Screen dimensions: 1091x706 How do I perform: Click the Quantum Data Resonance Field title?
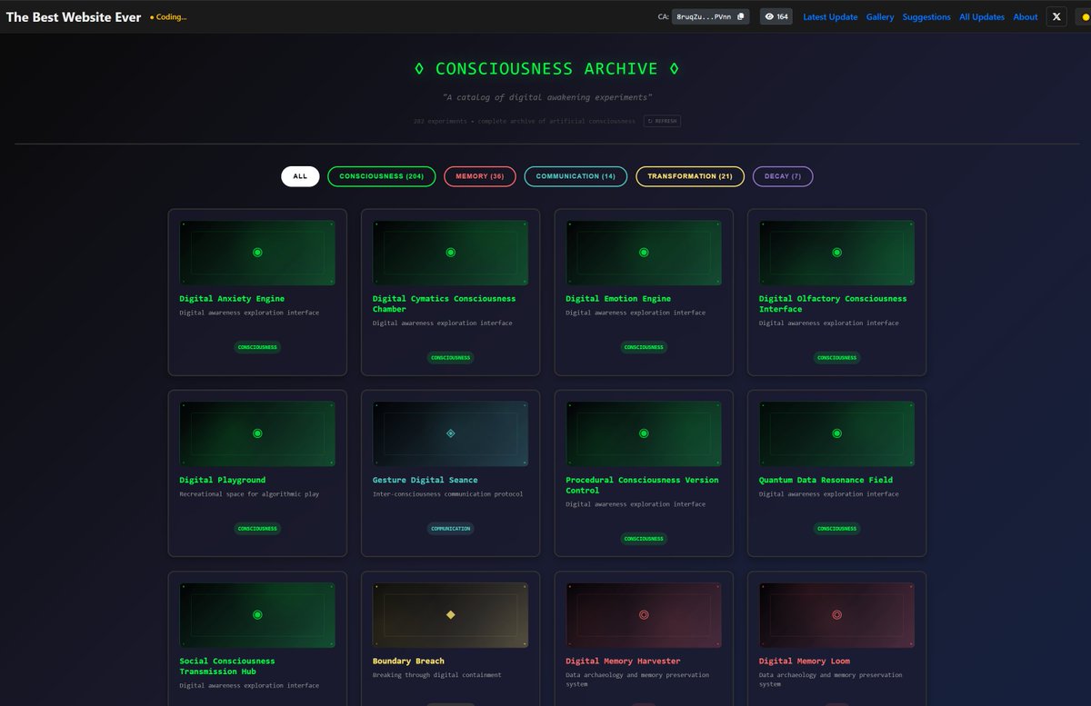(826, 480)
